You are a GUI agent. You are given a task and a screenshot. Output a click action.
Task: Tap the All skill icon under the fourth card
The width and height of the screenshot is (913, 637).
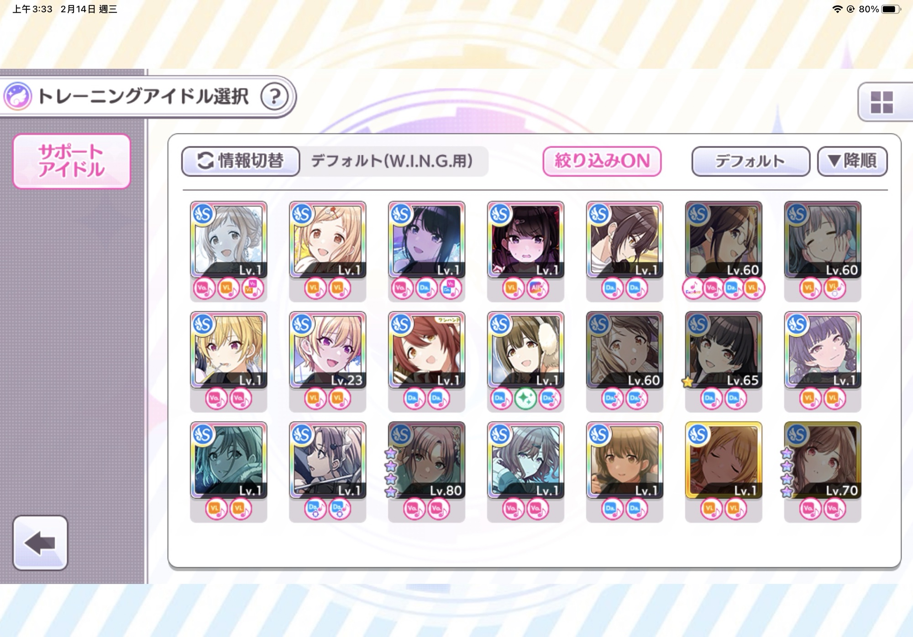[x=537, y=288]
